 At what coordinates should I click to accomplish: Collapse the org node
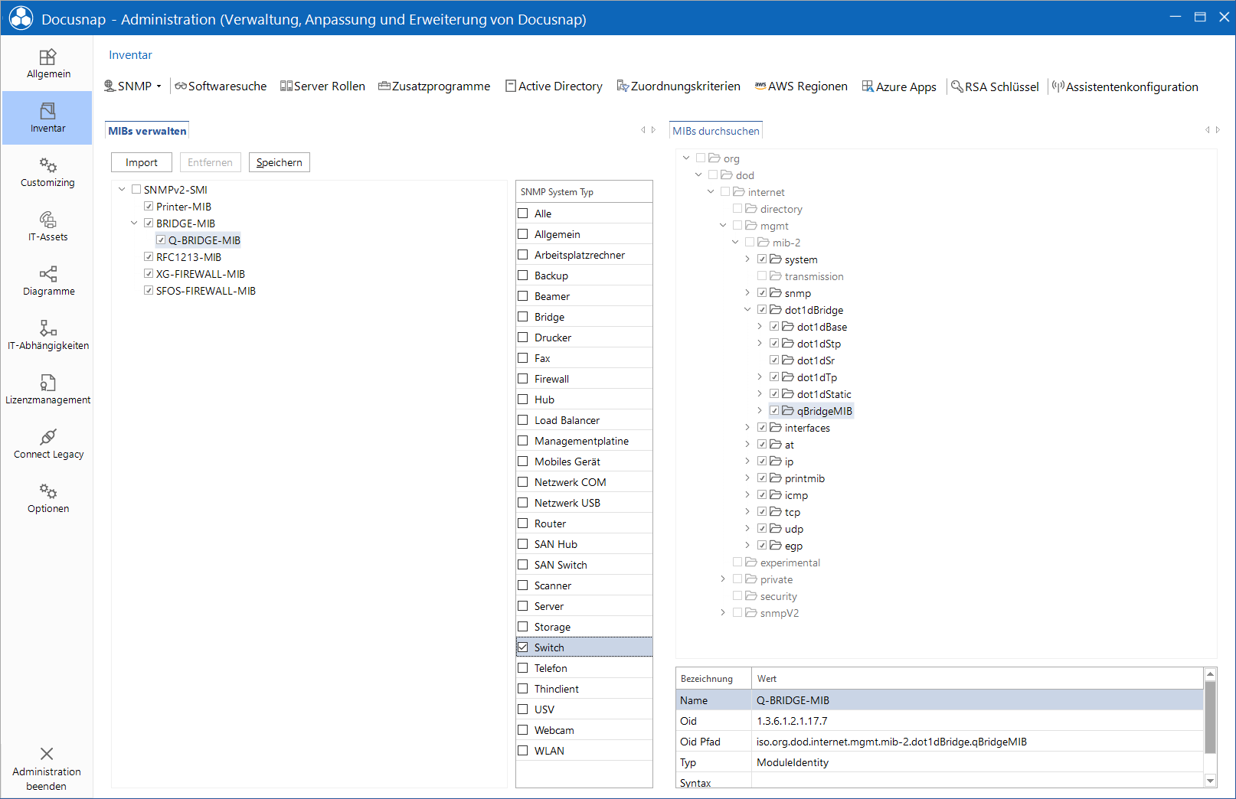pyautogui.click(x=686, y=158)
